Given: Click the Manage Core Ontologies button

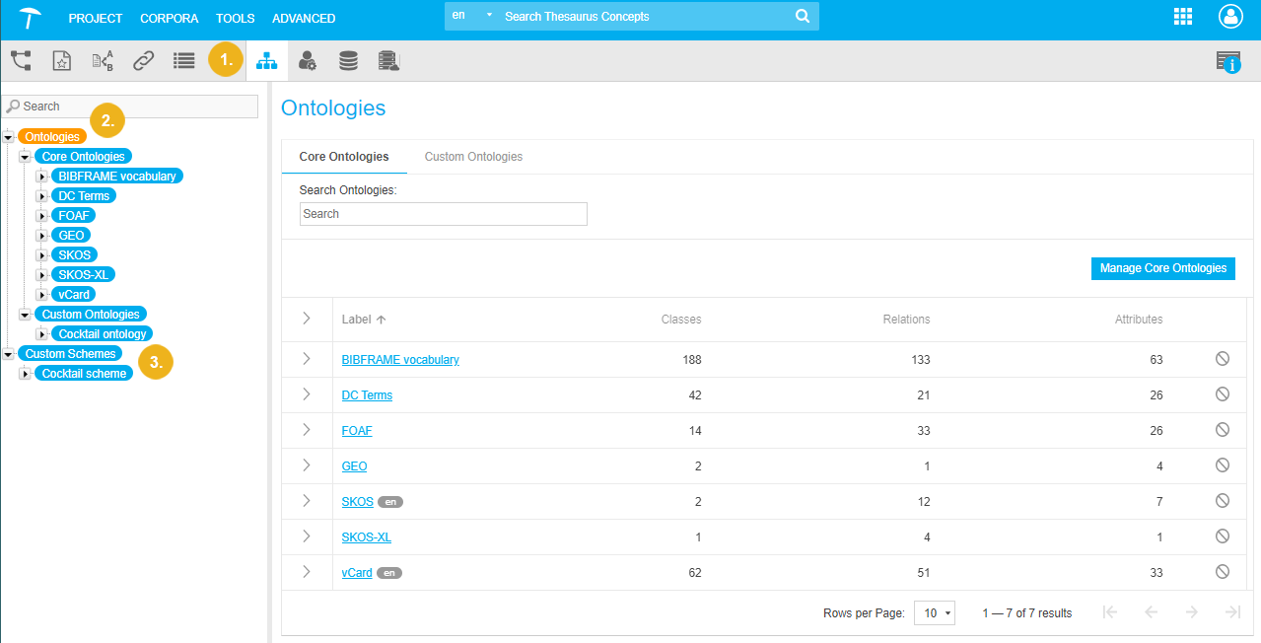Looking at the screenshot, I should point(1162,268).
